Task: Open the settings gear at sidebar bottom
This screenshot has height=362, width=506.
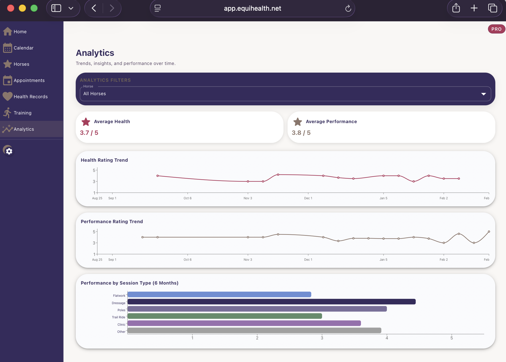Action: click(9, 151)
